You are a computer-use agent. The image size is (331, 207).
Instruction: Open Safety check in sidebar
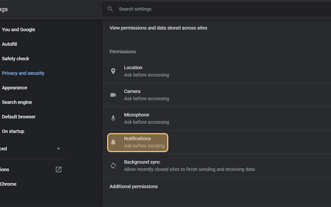(x=15, y=58)
